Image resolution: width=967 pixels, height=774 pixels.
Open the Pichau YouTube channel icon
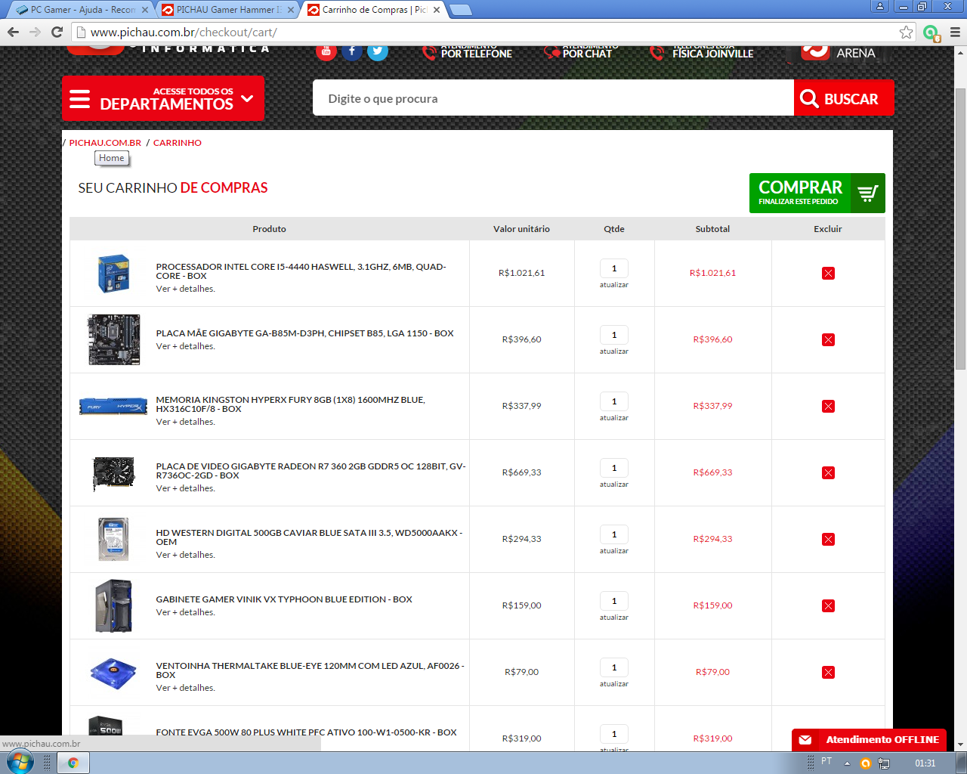(326, 51)
